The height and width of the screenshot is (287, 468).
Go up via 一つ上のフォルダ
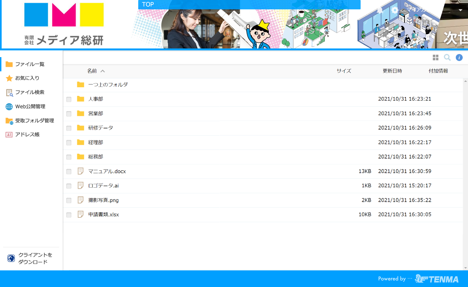(x=108, y=84)
